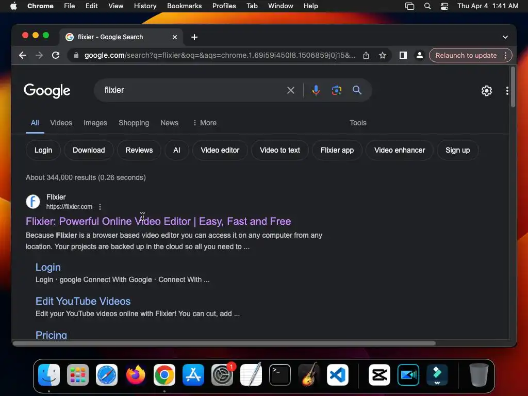The image size is (528, 396).
Task: Open a new Chrome tab
Action: [x=194, y=37]
